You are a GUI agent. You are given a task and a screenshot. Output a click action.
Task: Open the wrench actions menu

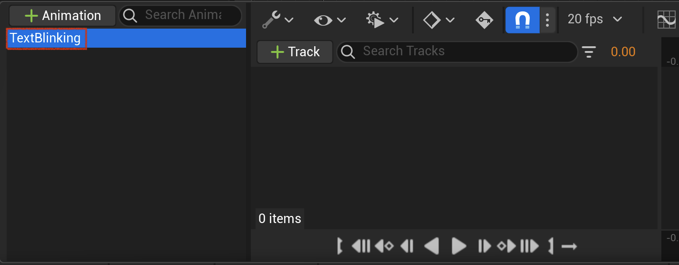tap(278, 20)
